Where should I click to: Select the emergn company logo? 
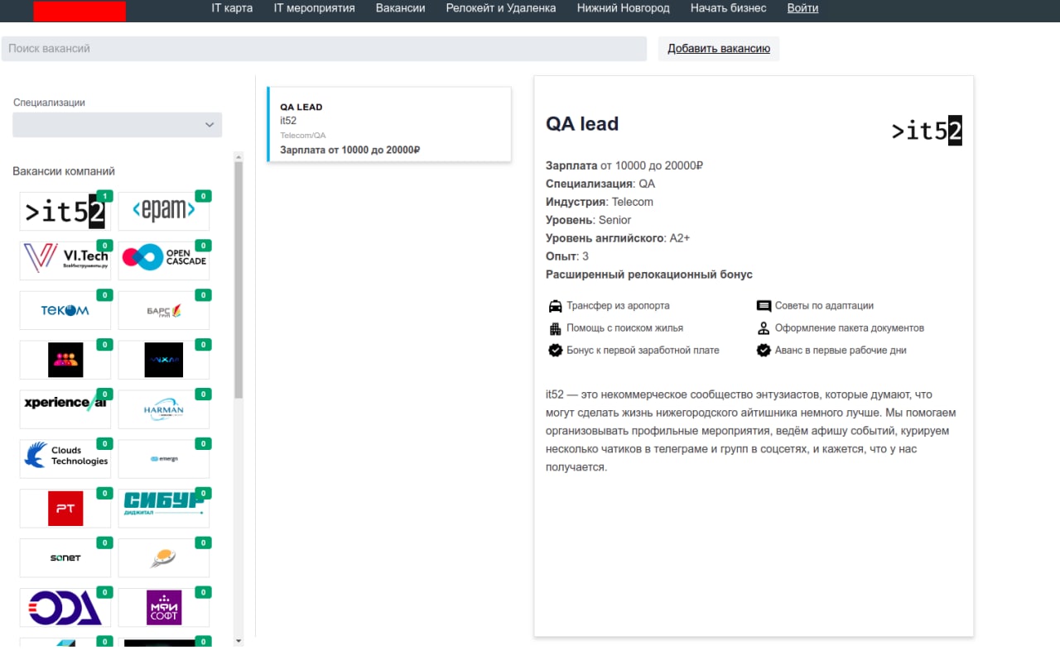164,459
